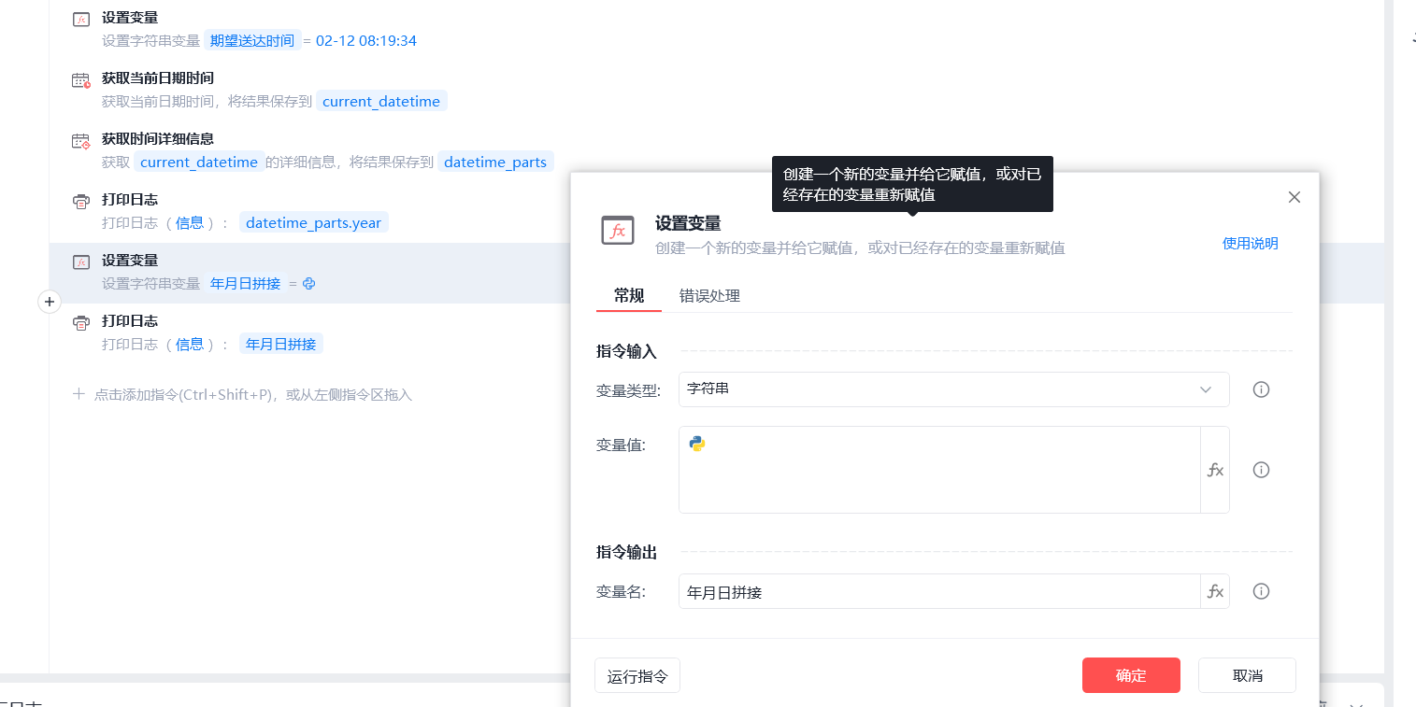Click the 运行指令 button
This screenshot has height=707, width=1416.
tap(637, 676)
